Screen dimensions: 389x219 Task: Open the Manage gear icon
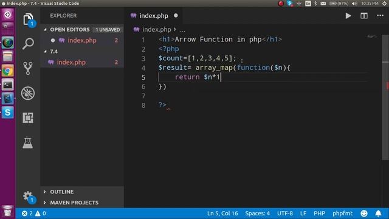coord(28,196)
